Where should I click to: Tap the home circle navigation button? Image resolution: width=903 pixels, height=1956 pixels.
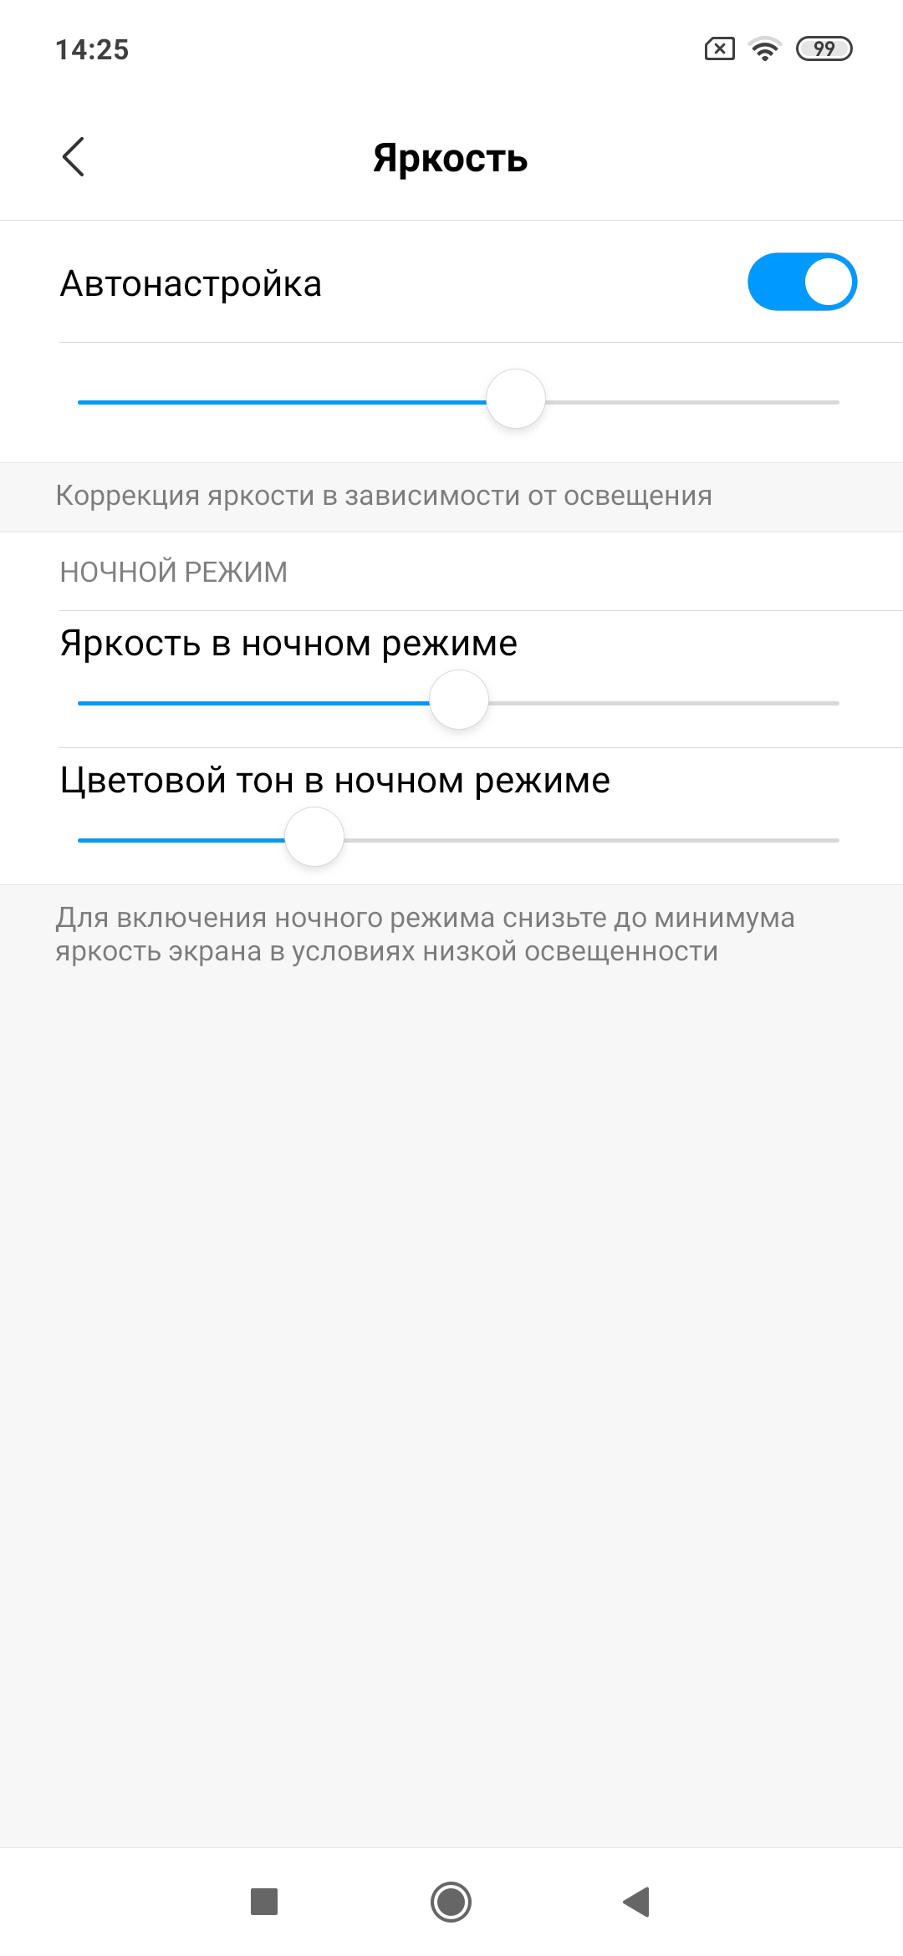click(x=451, y=1902)
